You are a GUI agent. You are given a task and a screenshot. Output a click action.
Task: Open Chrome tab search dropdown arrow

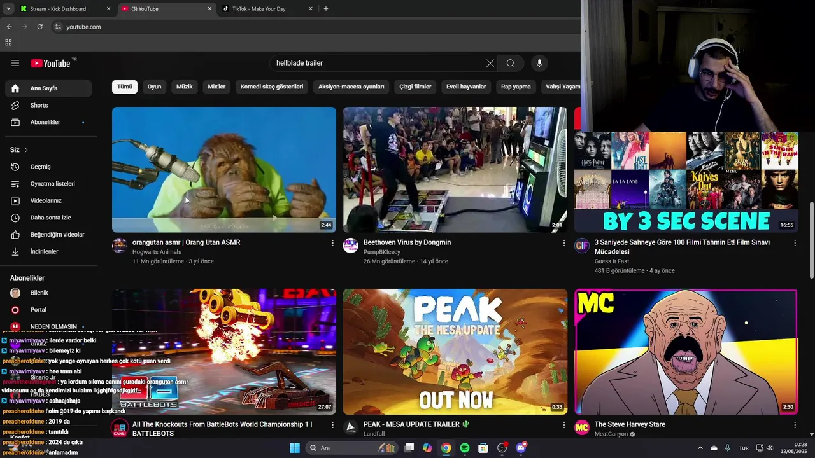point(8,9)
